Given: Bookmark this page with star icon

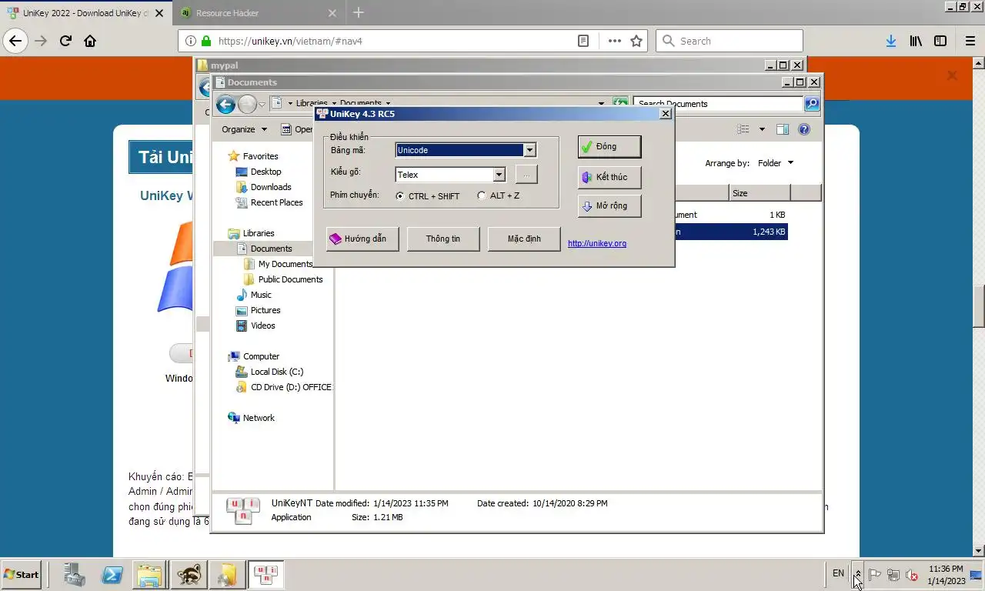Looking at the screenshot, I should tap(636, 41).
